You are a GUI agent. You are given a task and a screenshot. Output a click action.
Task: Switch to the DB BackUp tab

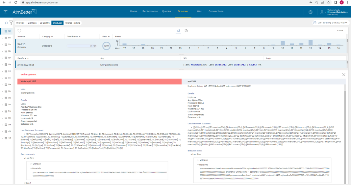point(45,23)
